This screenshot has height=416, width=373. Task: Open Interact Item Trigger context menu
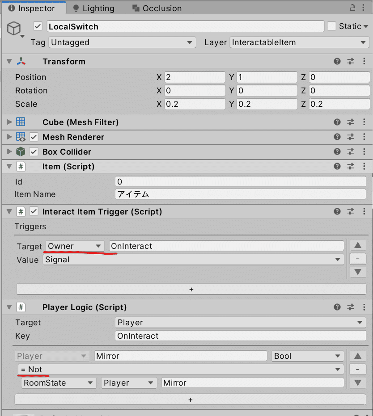[364, 211]
